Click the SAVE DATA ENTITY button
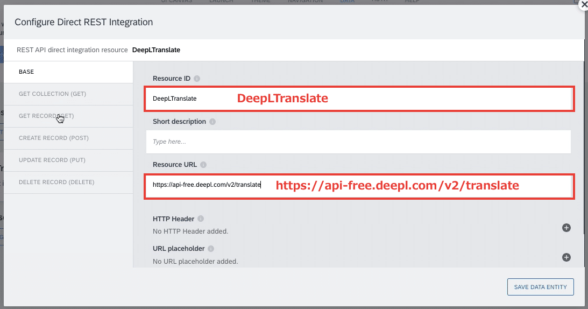The image size is (588, 309). [540, 287]
